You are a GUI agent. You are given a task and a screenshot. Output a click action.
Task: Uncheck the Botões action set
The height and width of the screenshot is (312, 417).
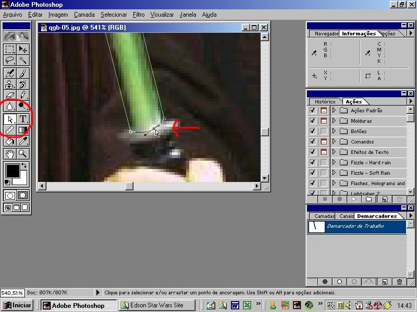pos(313,131)
